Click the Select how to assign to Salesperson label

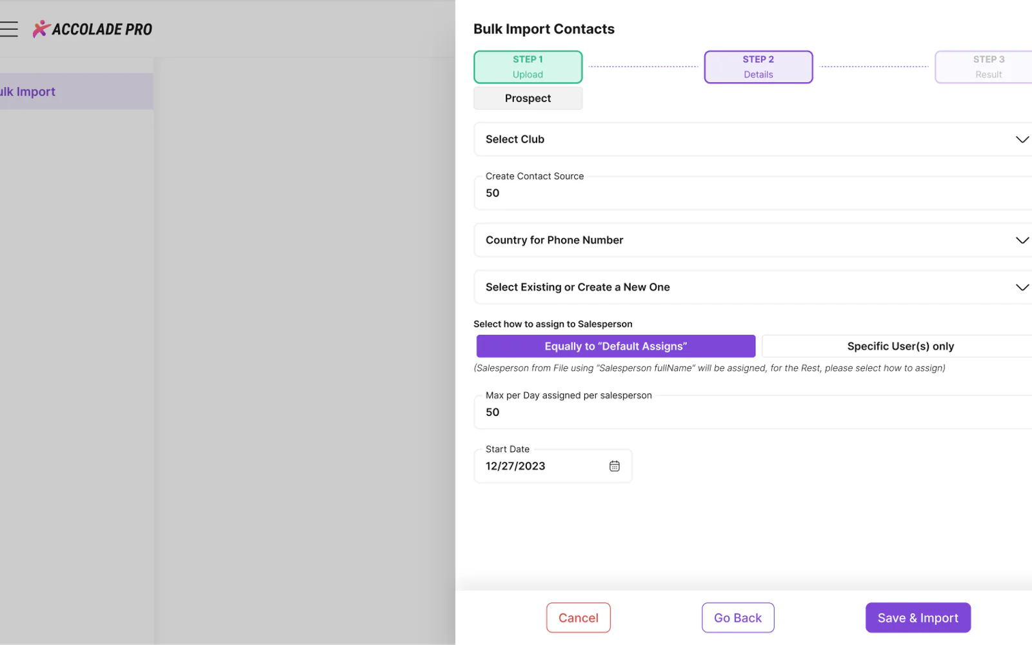point(553,324)
